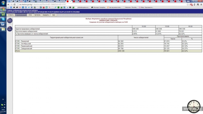Switch to the Gmail browser tab
The width and height of the screenshot is (203, 114).
coord(22,1)
